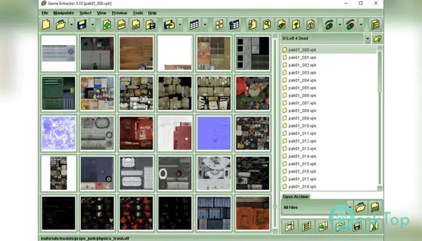The height and width of the screenshot is (241, 422).
Task: Expand dropdown arrow beside table view icon
Action: pyautogui.click(x=205, y=25)
